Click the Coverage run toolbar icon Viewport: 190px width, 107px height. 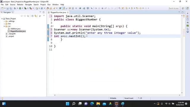coord(25,8)
